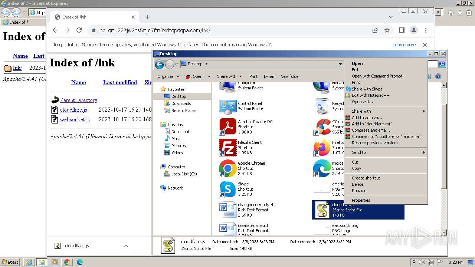475x267 pixels.
Task: Choose 'Add to "cloudflare.rar"'
Action: (x=386, y=124)
